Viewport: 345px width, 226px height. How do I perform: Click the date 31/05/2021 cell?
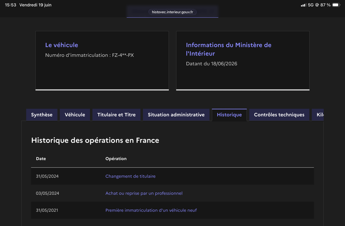click(47, 210)
